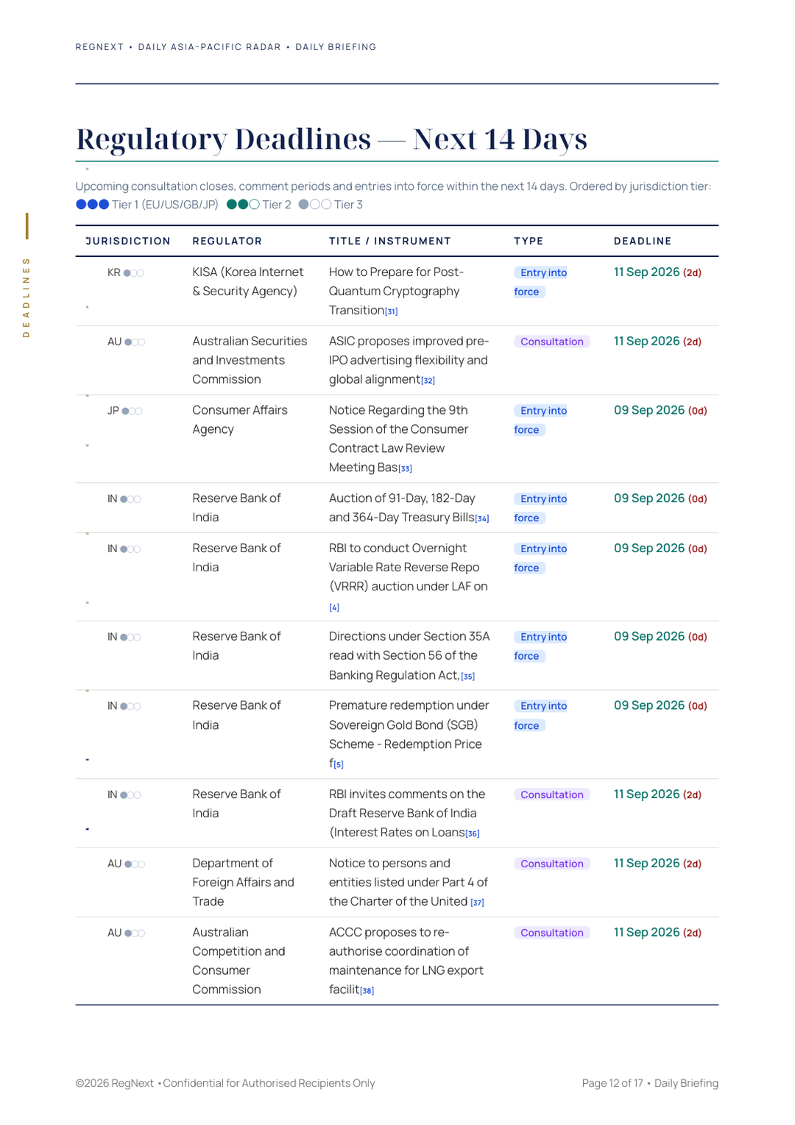Click the Tier 1 three-dot legend icon

click(93, 205)
